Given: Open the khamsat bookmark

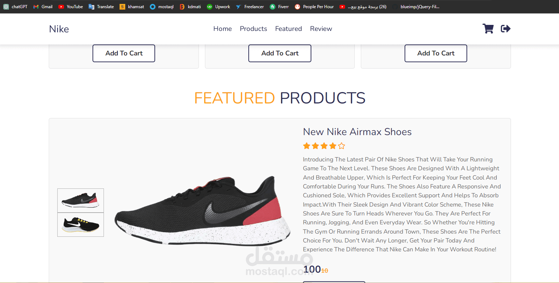Looking at the screenshot, I should [132, 7].
